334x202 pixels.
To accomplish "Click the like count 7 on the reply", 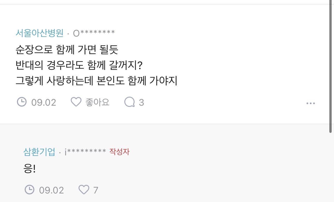I will click(96, 190).
